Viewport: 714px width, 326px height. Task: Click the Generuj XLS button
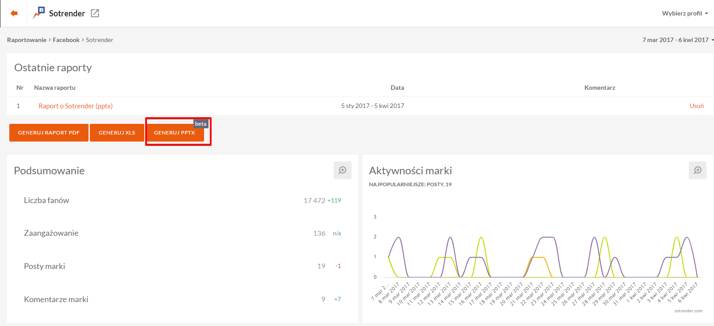tap(117, 133)
